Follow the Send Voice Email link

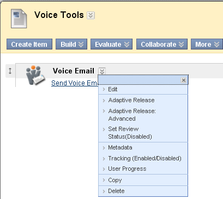75,83
